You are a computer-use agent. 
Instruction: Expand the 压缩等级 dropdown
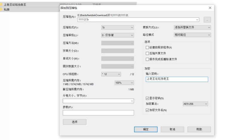117,35
